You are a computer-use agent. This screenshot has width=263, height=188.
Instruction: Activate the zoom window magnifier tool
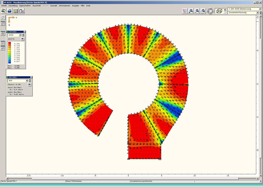tap(203, 11)
